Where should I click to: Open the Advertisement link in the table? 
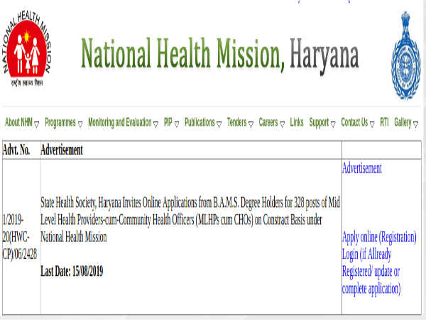(x=362, y=168)
